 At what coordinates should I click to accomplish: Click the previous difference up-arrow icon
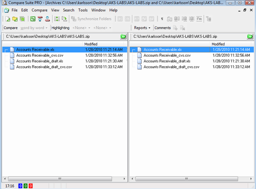[x=40, y=19]
